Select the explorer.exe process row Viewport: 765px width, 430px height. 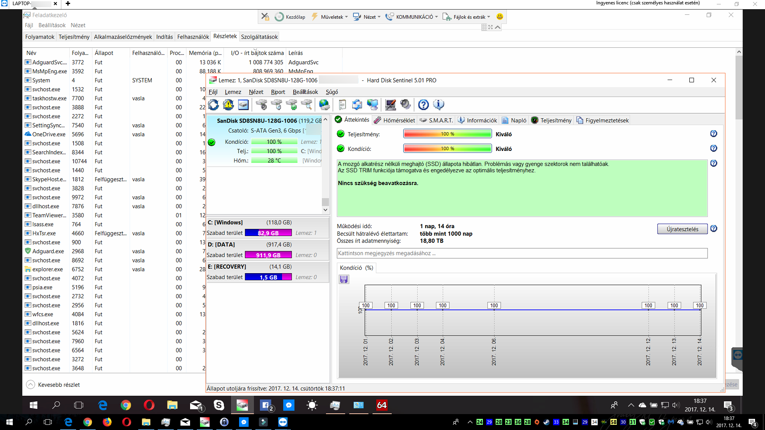click(114, 269)
